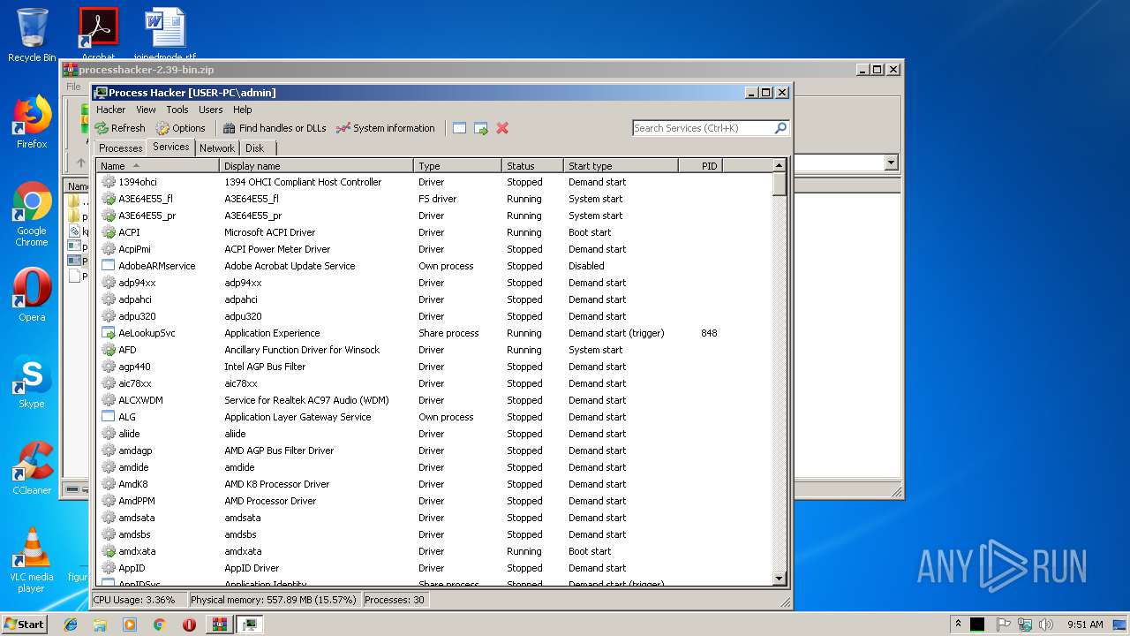Click the services list scroll up arrow
Screen dimensions: 1130x636
(x=779, y=165)
